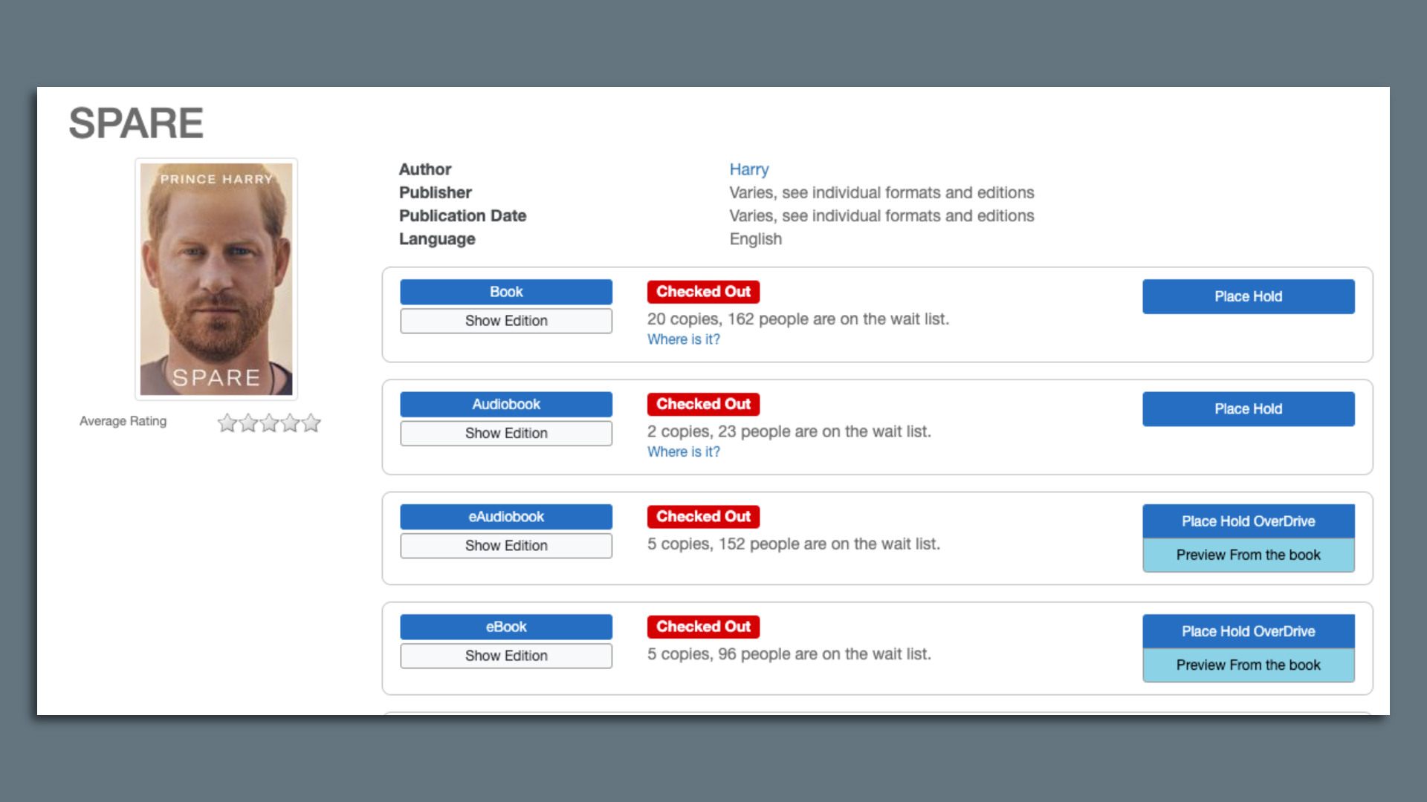
Task: Open 'Where is it?' for the Book
Action: pos(684,339)
